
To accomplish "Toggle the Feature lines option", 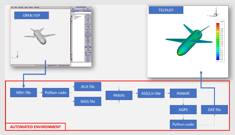I will [x=88, y=50].
